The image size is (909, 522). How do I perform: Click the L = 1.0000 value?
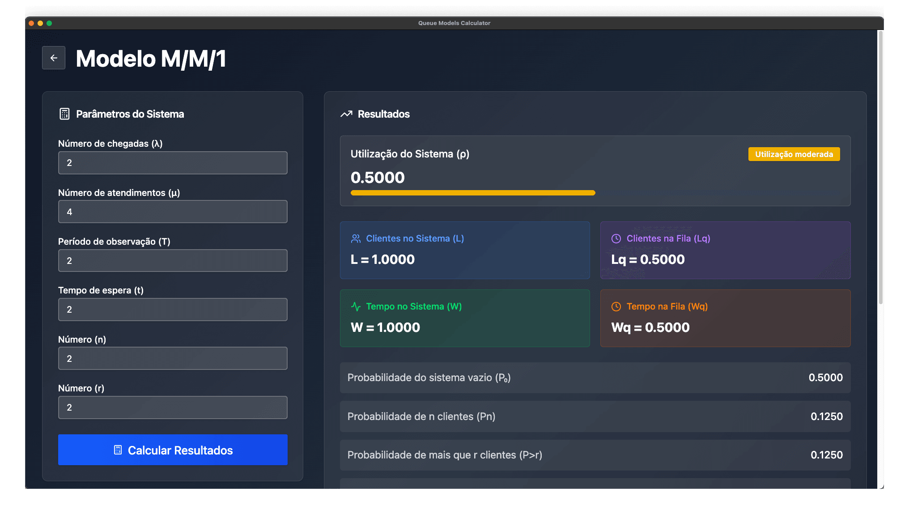(x=382, y=259)
